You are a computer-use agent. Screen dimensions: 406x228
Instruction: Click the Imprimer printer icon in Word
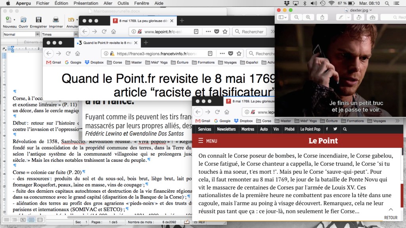coord(56,20)
